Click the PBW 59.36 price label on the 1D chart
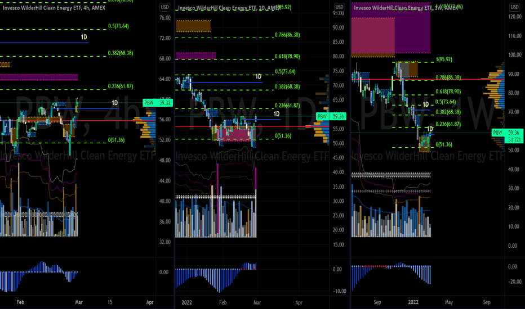Screen dimensions: 525x309 click(x=331, y=116)
